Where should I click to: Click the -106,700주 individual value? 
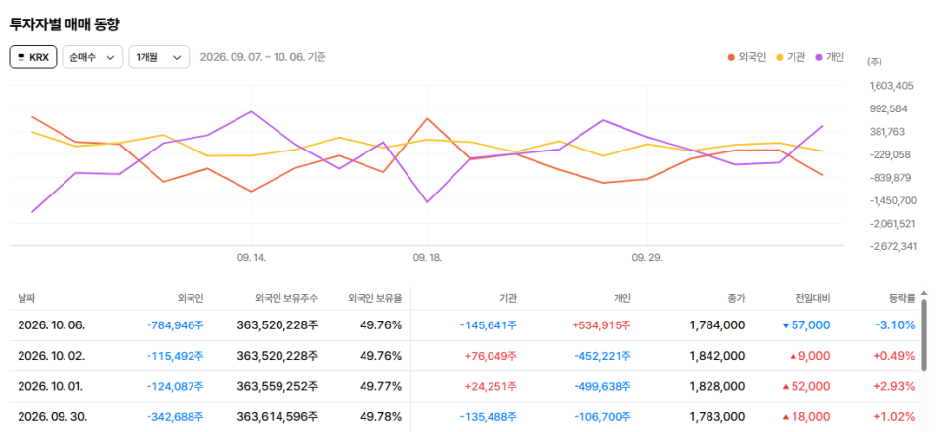click(x=602, y=417)
